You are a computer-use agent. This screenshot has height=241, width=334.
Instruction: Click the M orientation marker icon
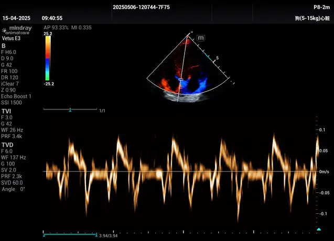coord(201,38)
